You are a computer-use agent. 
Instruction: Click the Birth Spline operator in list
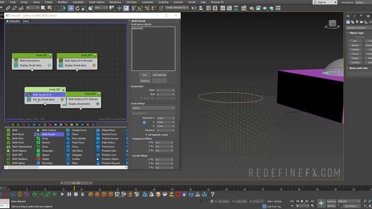[19, 163]
